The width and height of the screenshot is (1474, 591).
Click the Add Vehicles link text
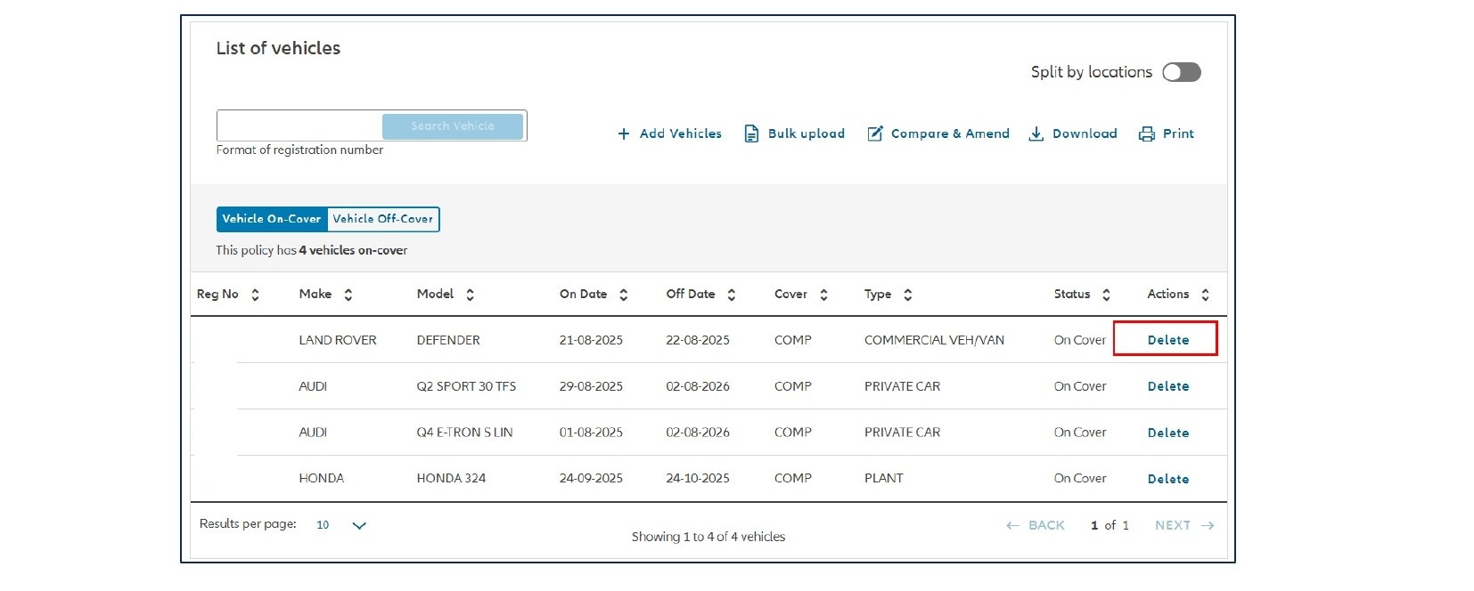pyautogui.click(x=681, y=134)
